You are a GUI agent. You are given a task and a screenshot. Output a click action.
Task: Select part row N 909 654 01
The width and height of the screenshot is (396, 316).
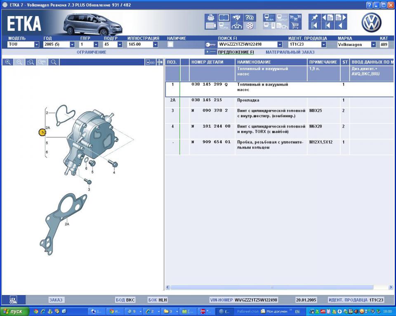[x=279, y=146]
